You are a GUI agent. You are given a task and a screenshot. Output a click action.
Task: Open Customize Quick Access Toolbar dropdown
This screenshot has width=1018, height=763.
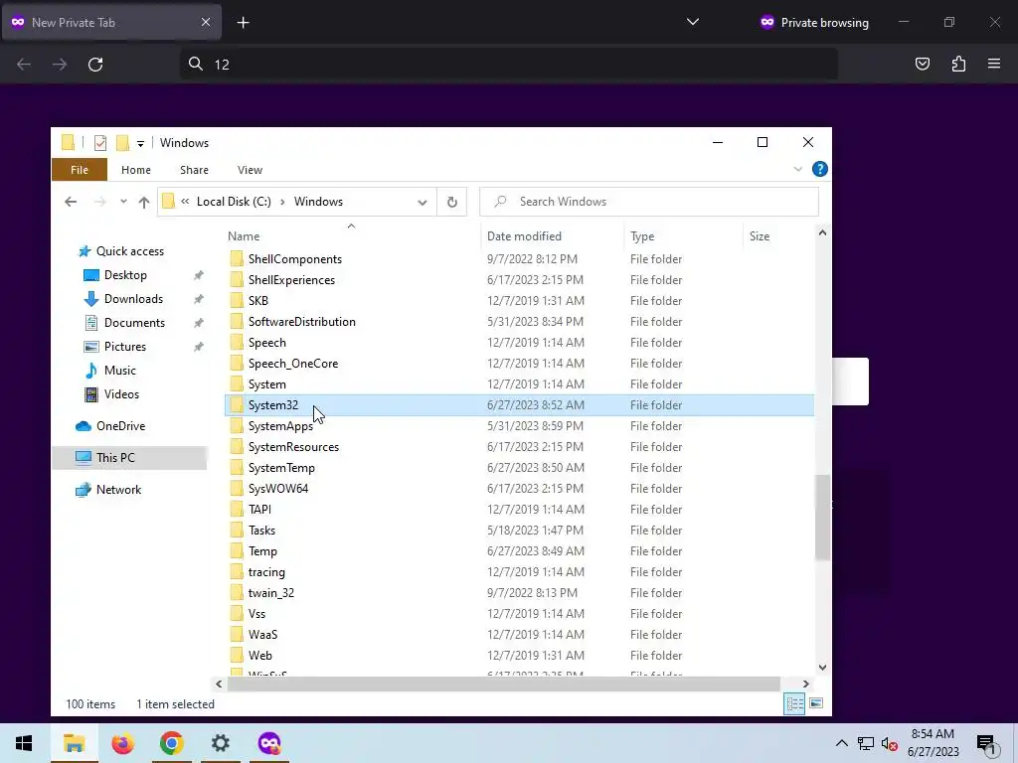[x=140, y=143]
